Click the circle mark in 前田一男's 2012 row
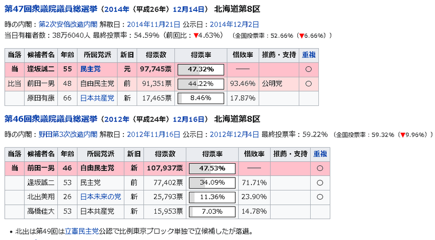435x240 pixels. coord(320,168)
